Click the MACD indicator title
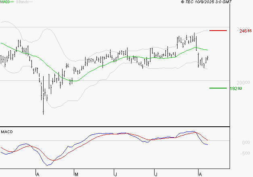Screen dimensions: 253x177 coord(7,132)
